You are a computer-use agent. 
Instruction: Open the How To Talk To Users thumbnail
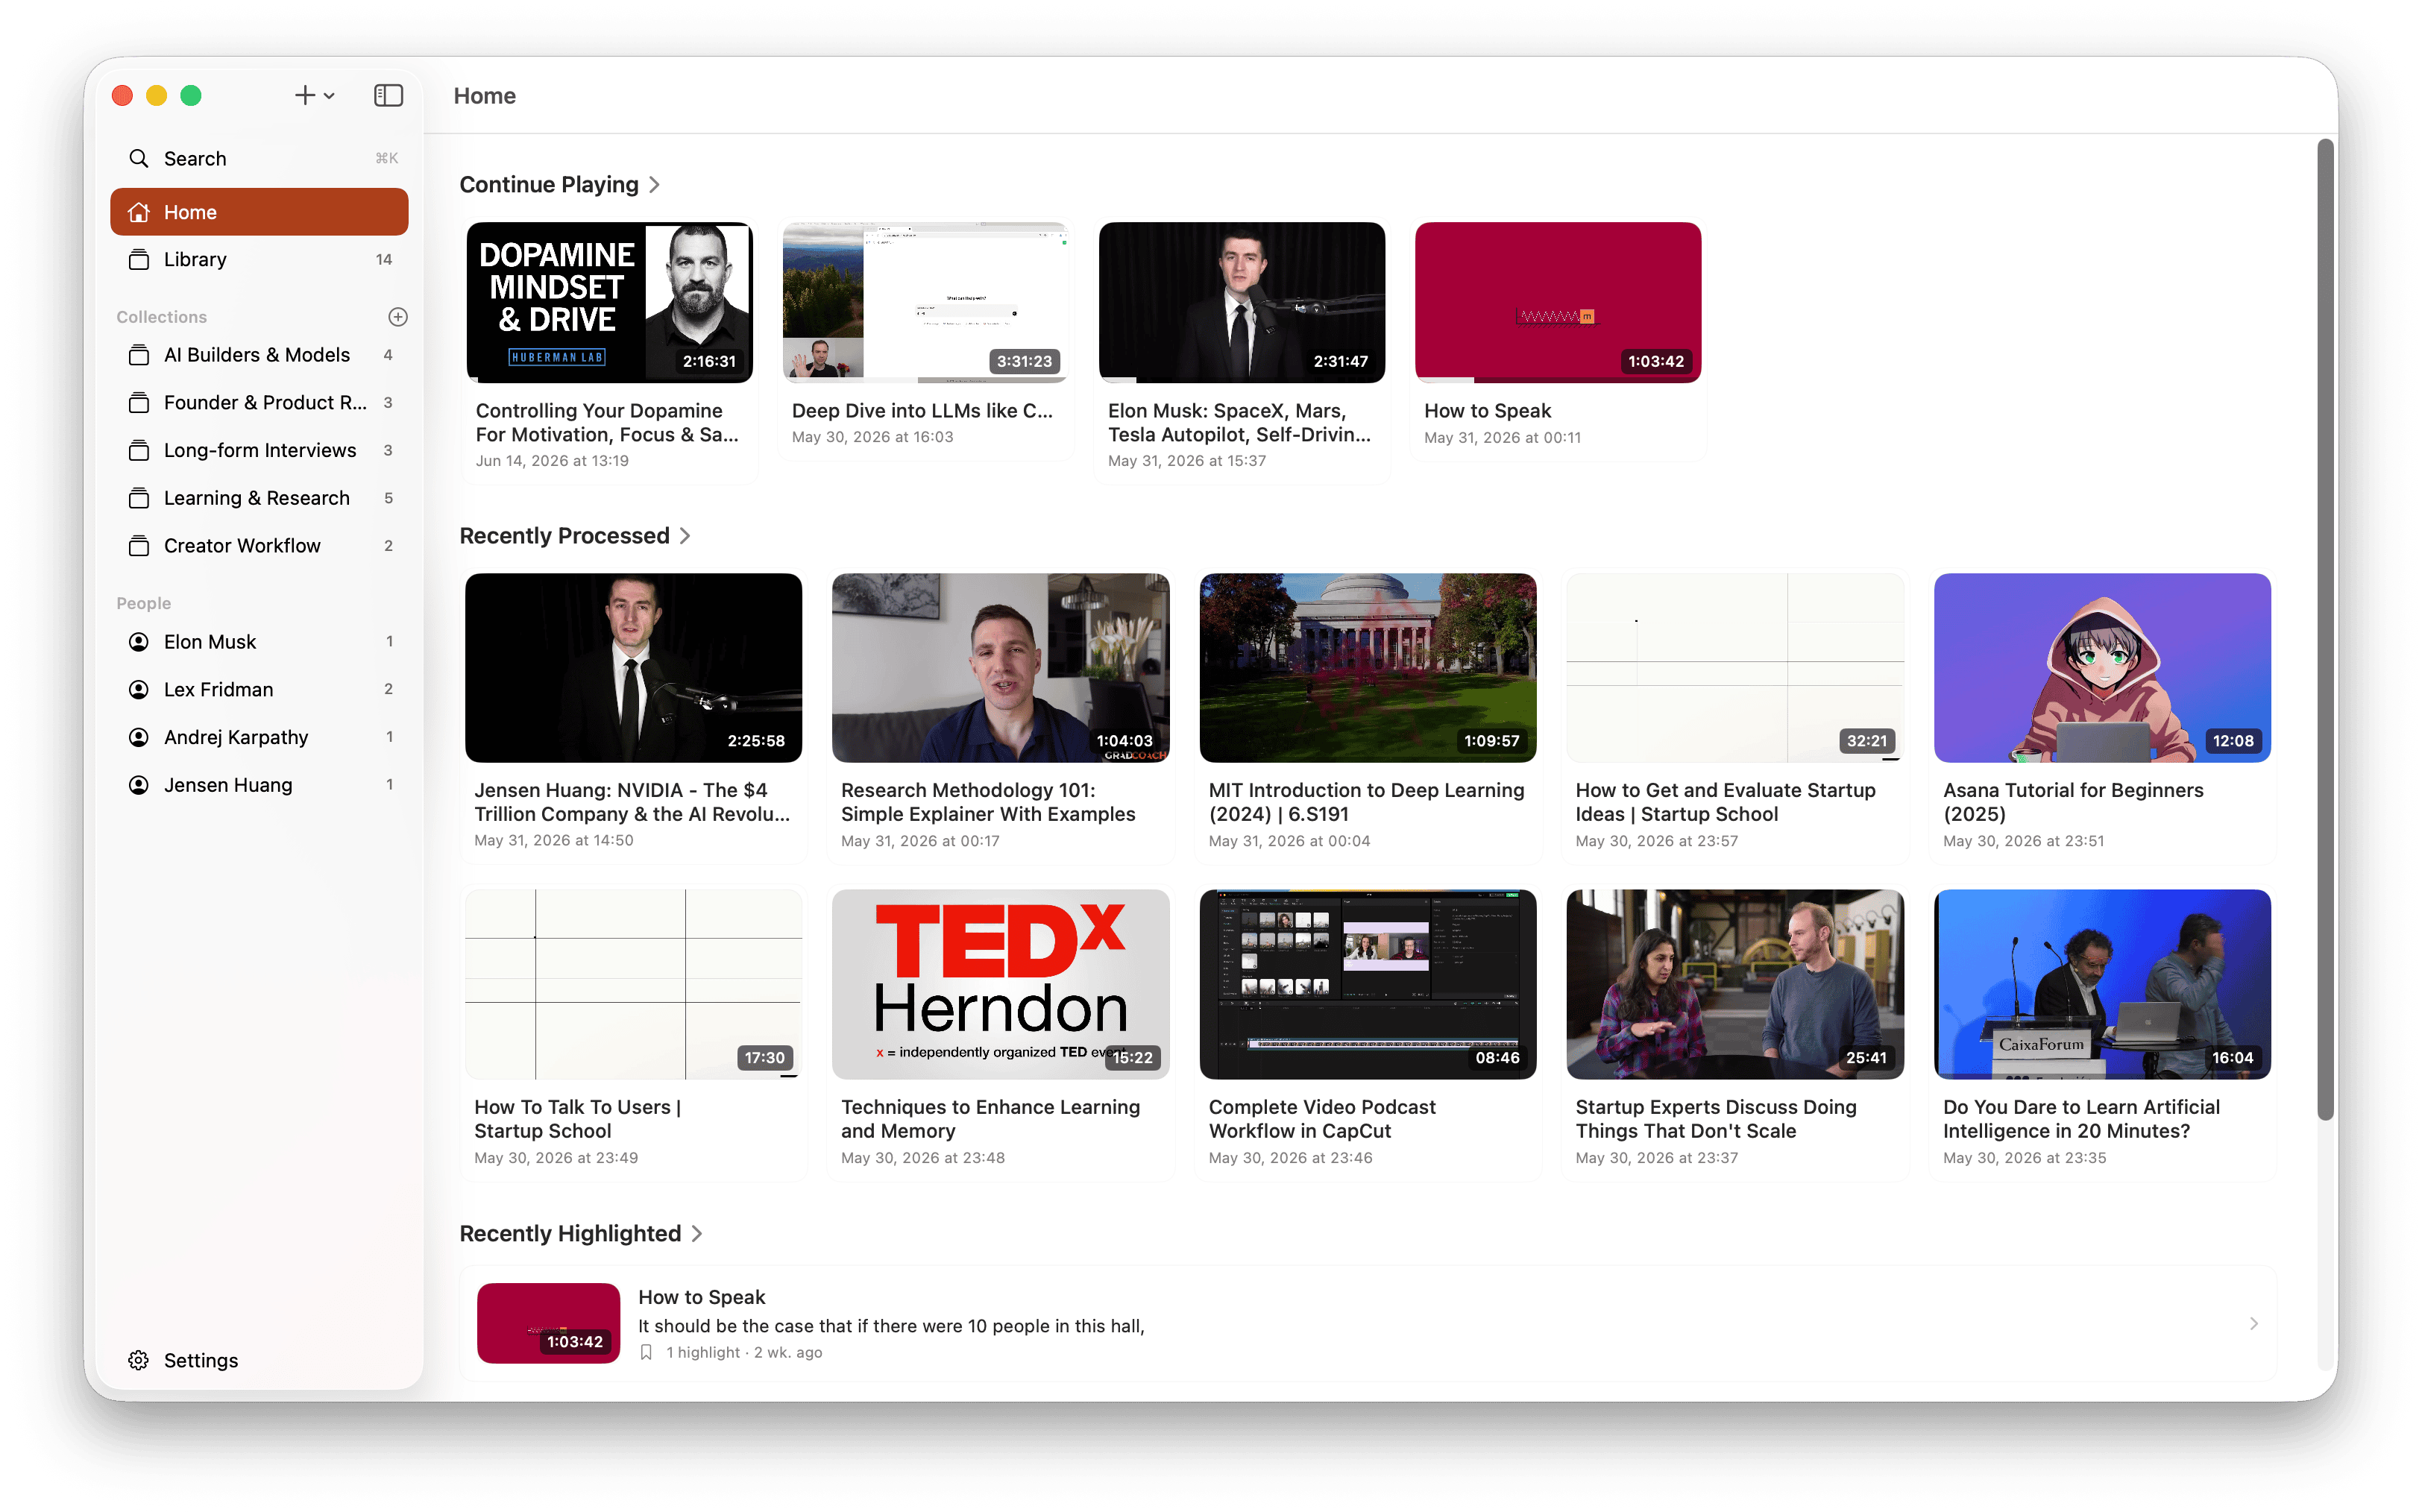tap(633, 985)
